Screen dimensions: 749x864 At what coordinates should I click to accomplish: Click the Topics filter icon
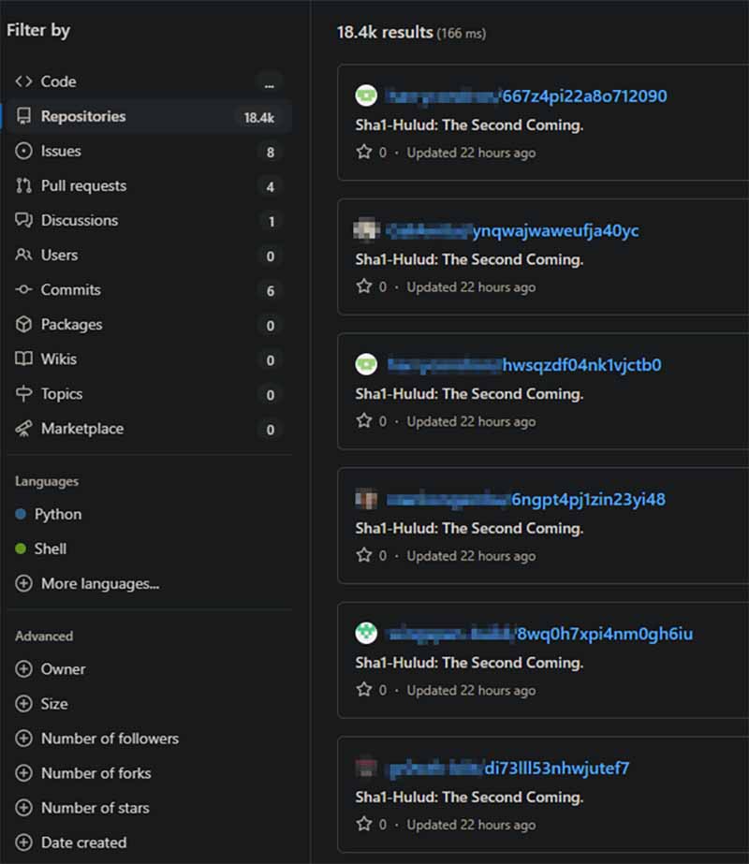coord(23,394)
